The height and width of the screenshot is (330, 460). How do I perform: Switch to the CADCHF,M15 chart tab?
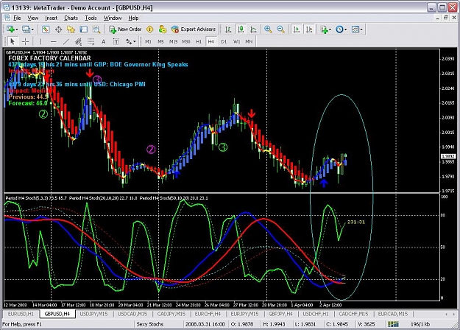[x=353, y=314]
